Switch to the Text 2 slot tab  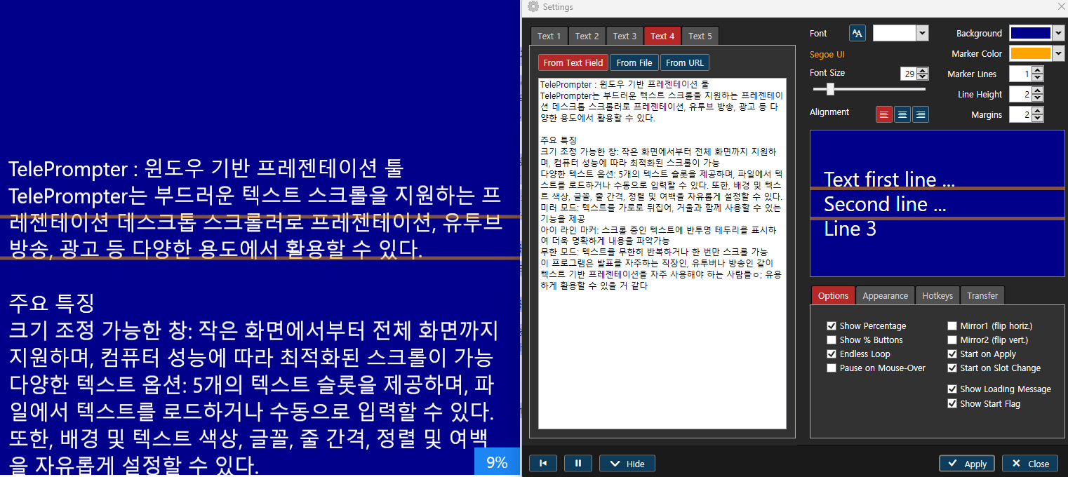click(587, 36)
